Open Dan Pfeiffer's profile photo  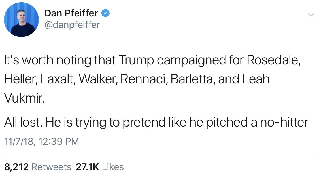point(21,19)
